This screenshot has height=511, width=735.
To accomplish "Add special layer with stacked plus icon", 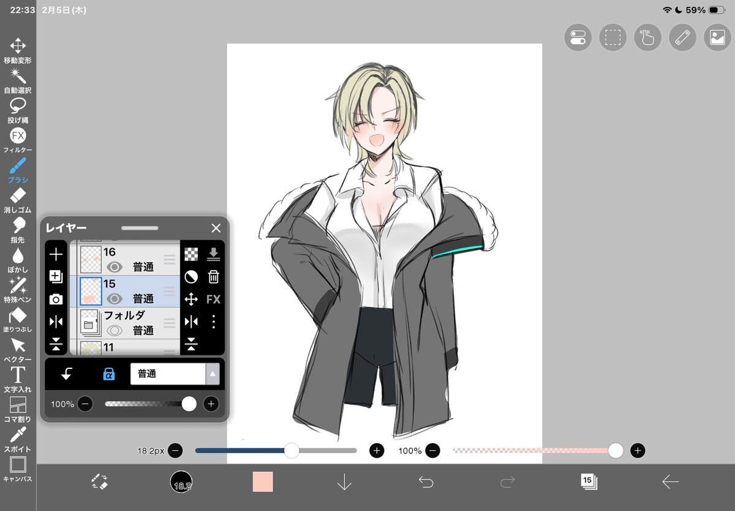I will pyautogui.click(x=56, y=277).
